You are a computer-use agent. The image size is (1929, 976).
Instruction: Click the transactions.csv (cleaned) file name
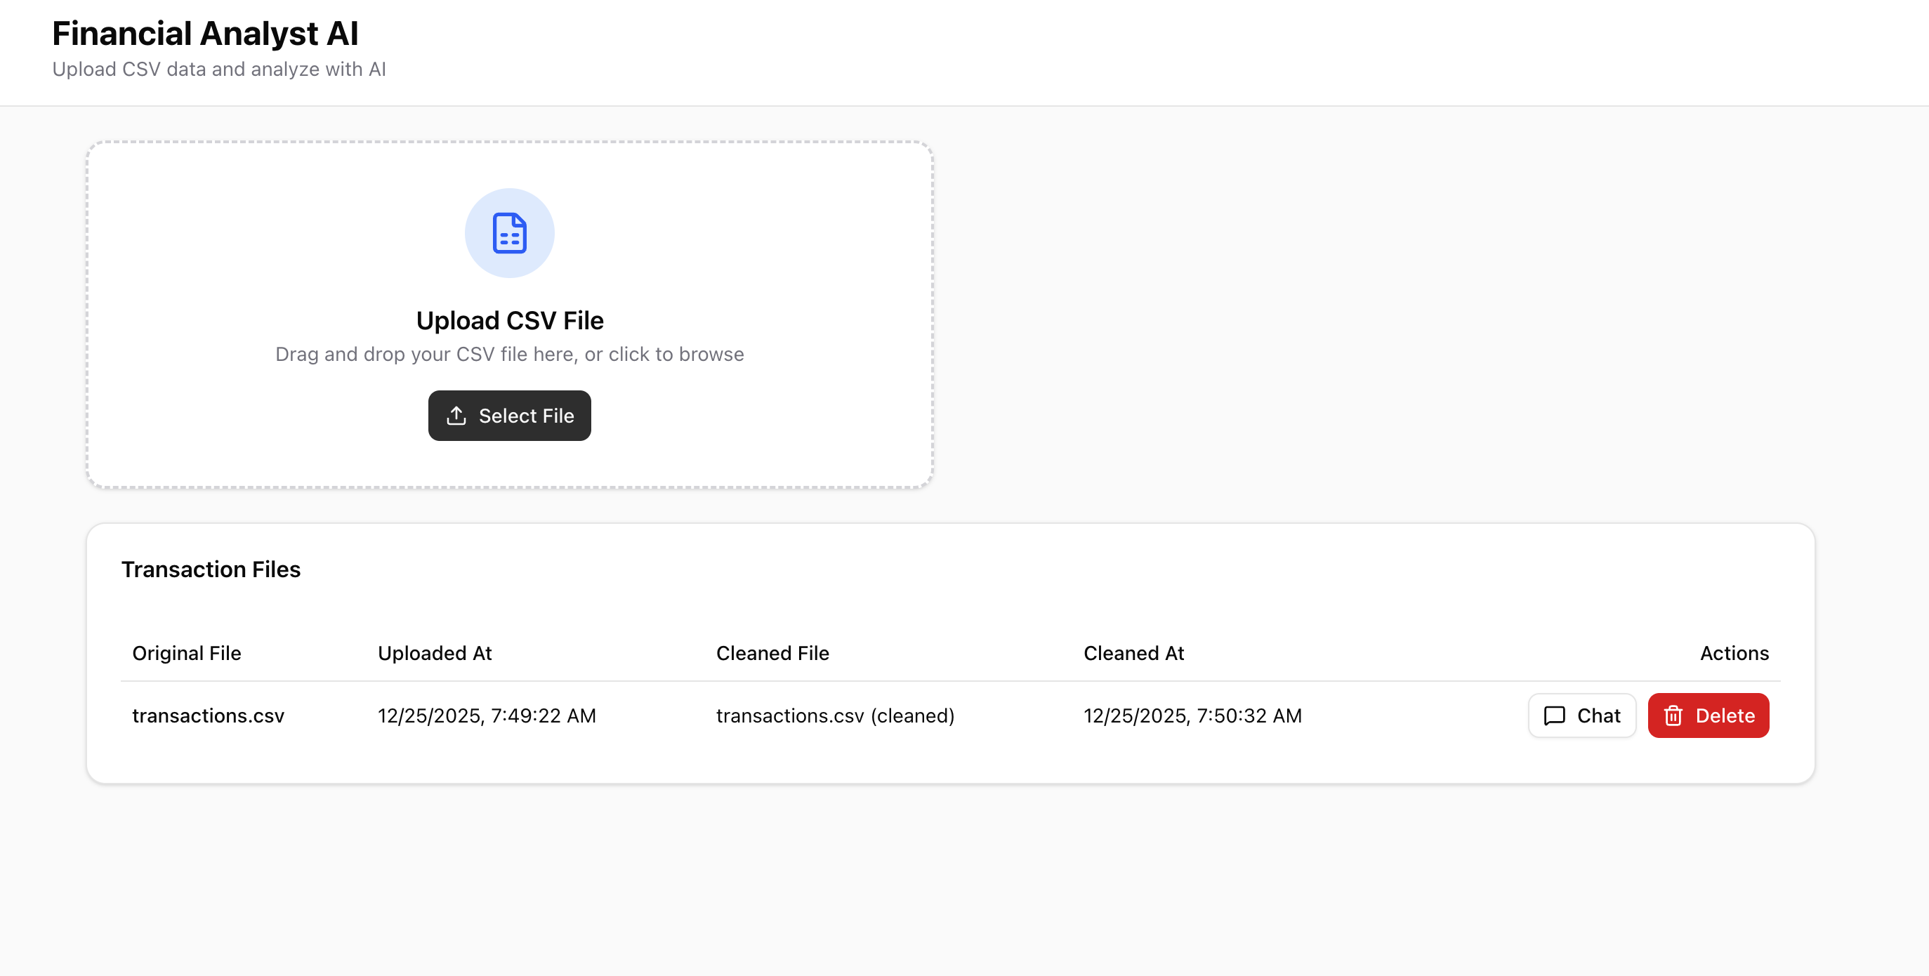(835, 715)
